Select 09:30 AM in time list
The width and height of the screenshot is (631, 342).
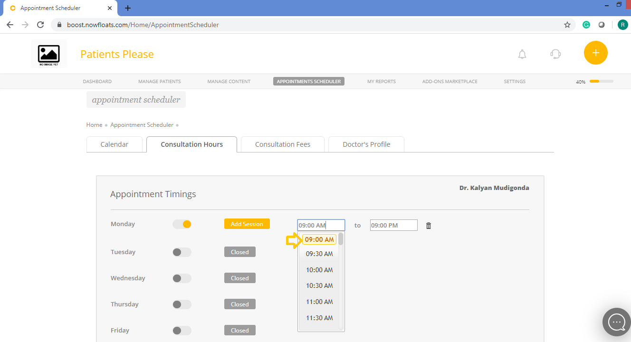pyautogui.click(x=319, y=254)
